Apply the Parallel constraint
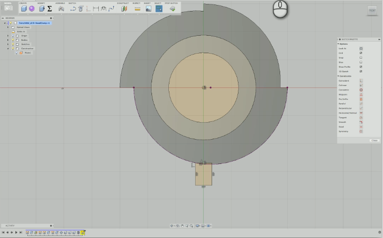This screenshot has width=383, height=238. [361, 104]
